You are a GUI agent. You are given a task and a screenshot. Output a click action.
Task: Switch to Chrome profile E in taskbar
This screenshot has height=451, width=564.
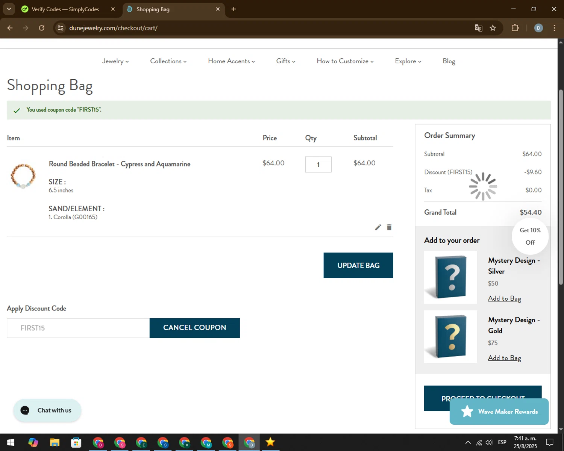click(141, 442)
